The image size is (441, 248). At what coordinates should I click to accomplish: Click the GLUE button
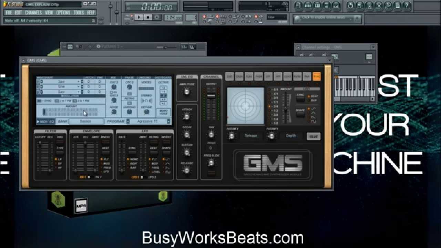[x=314, y=136]
